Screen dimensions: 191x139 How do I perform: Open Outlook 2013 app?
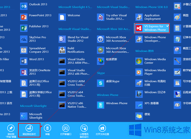point(34,6)
